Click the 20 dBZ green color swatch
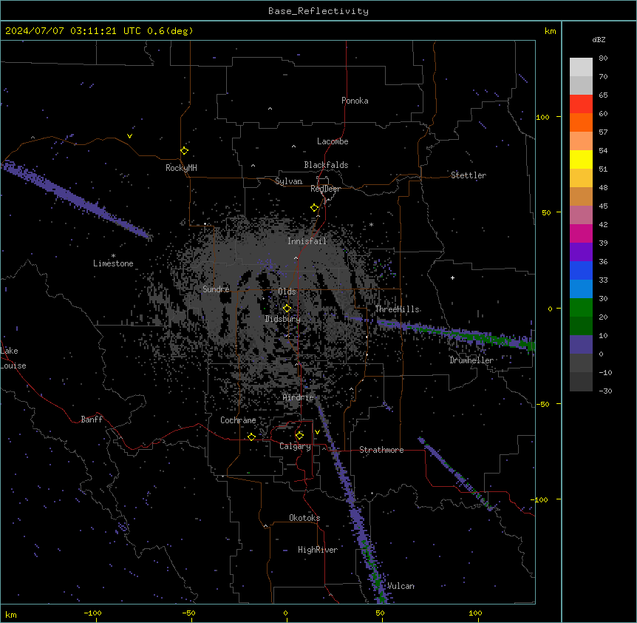 pyautogui.click(x=581, y=308)
